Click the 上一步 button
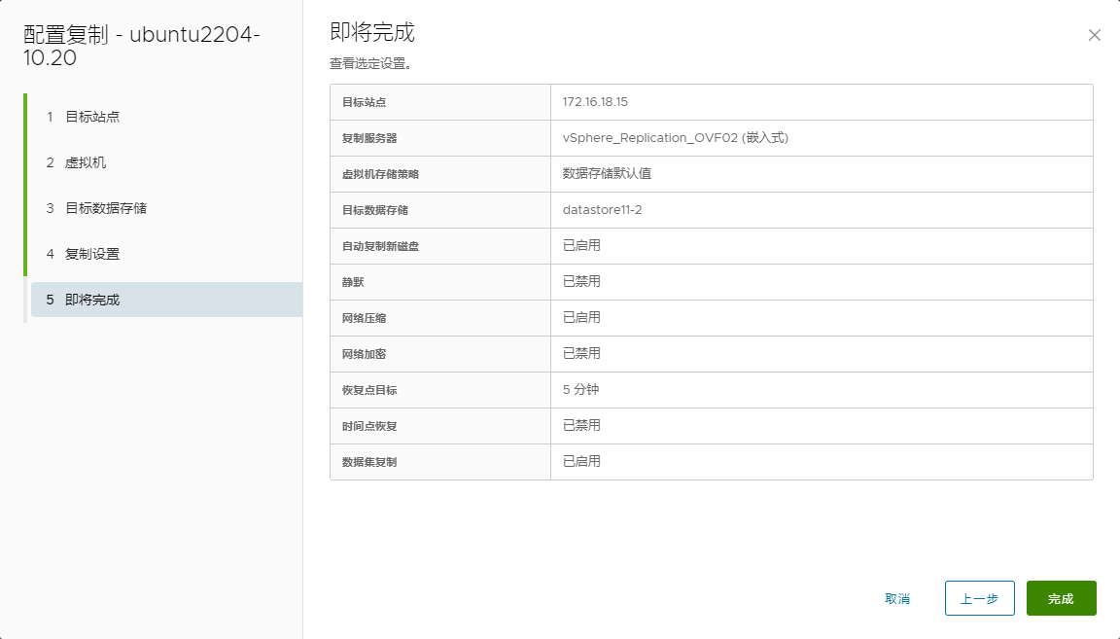The height and width of the screenshot is (639, 1120). tap(979, 598)
